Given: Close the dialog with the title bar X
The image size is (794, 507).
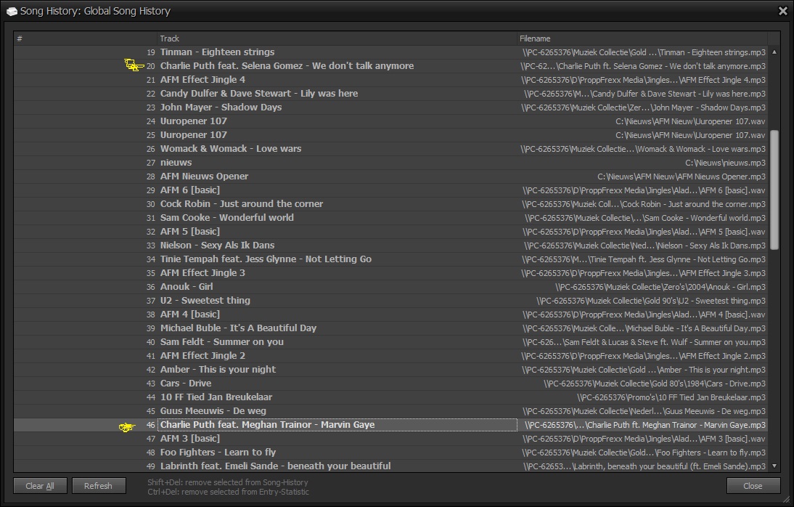Looking at the screenshot, I should coord(782,11).
